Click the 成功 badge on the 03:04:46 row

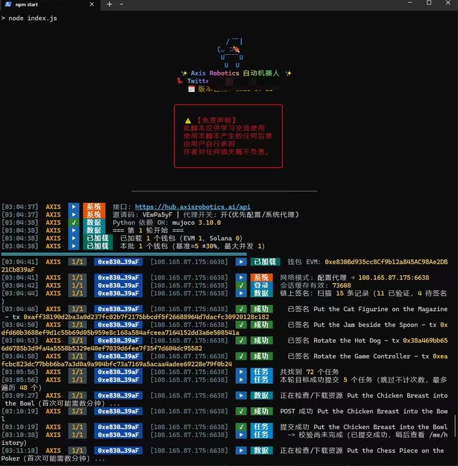pos(262,309)
